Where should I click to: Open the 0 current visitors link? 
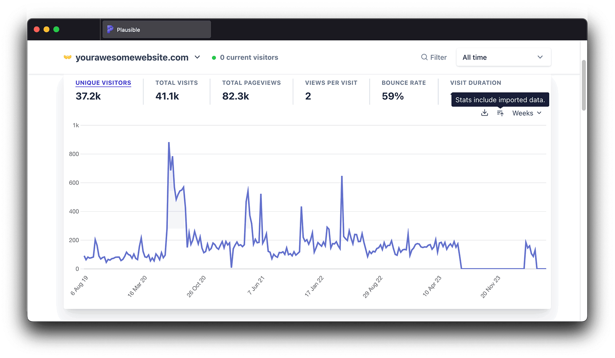click(x=249, y=57)
